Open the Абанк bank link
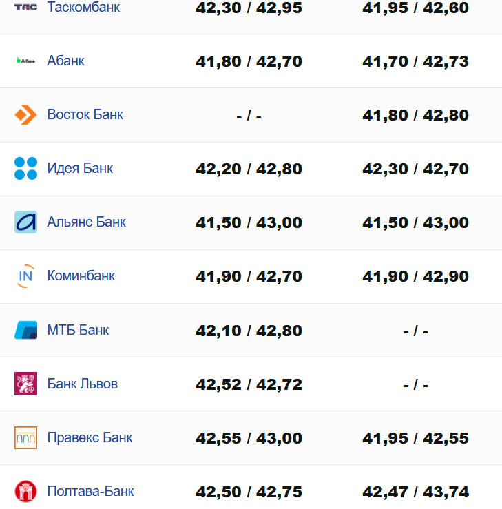Screen dimensions: 502x509 66,61
